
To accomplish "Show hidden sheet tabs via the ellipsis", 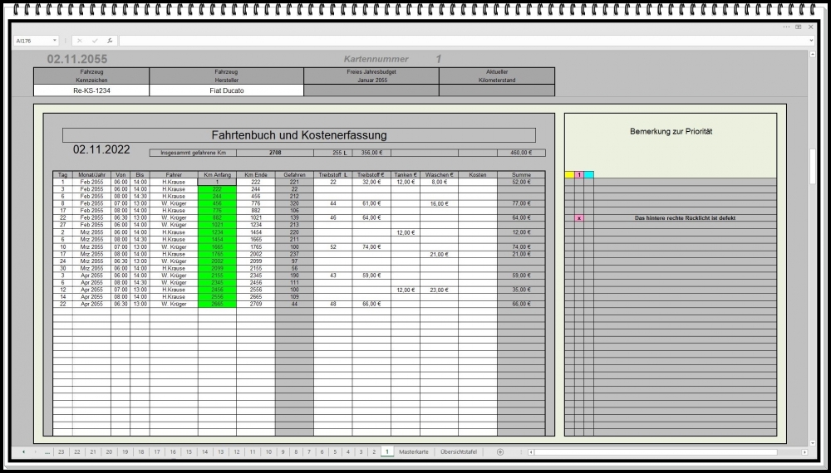I will point(47,452).
